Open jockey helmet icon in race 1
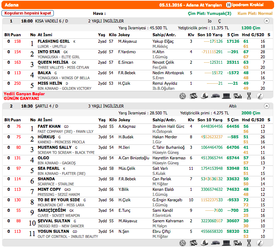The width and height of the screenshot is (277, 248). point(204,96)
